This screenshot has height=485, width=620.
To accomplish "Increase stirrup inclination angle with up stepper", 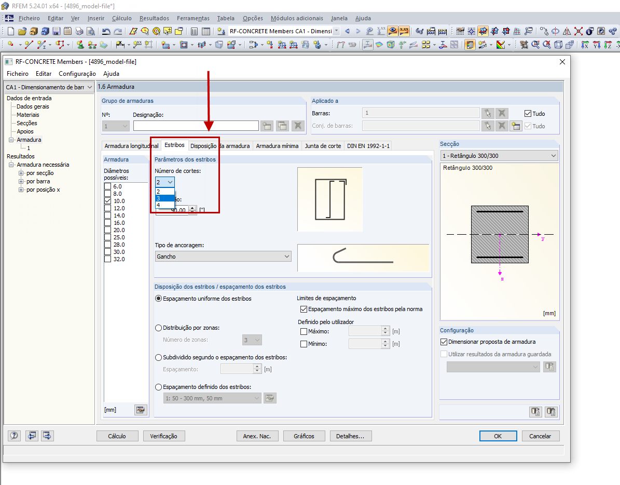I will (x=192, y=208).
